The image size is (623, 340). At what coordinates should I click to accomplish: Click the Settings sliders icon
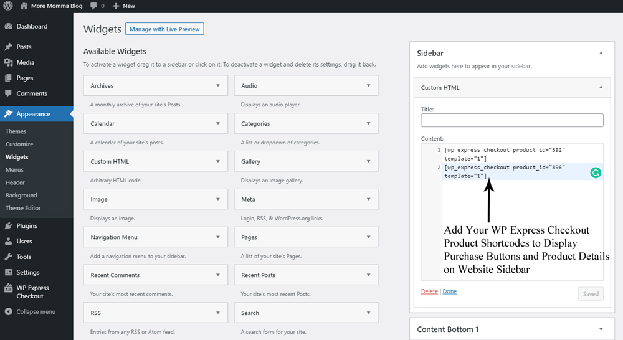[8, 272]
